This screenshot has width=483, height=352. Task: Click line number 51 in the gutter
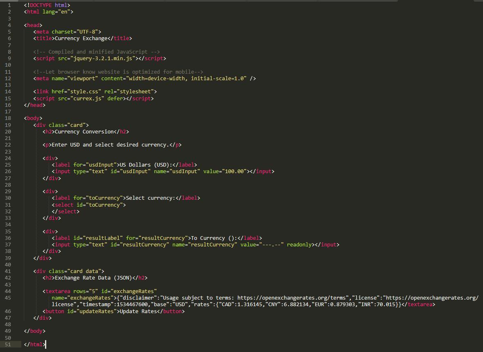[x=8, y=344]
